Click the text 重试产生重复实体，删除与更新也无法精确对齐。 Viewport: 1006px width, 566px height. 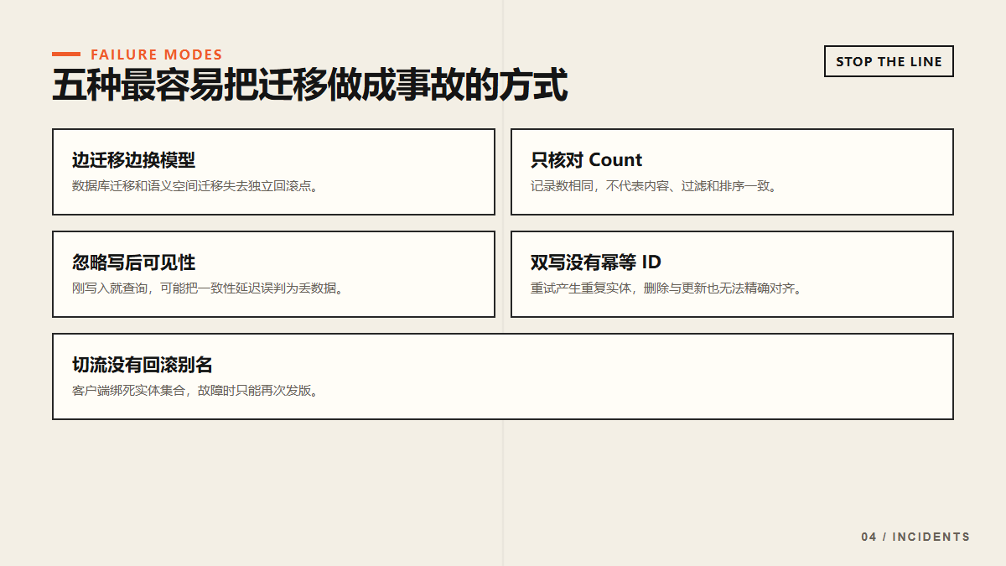(668, 288)
